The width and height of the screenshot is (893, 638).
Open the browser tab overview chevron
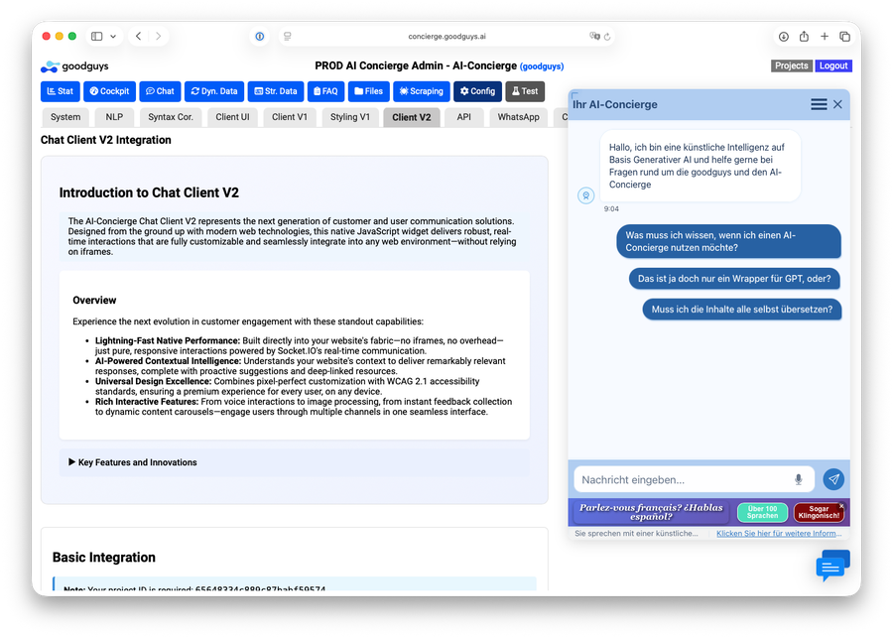113,36
